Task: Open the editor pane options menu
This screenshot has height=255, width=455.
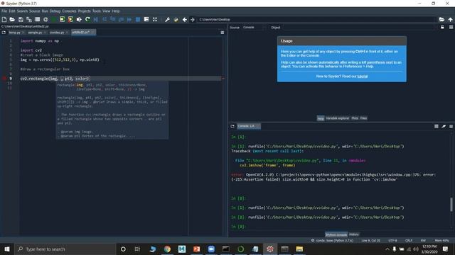Action: point(223,33)
